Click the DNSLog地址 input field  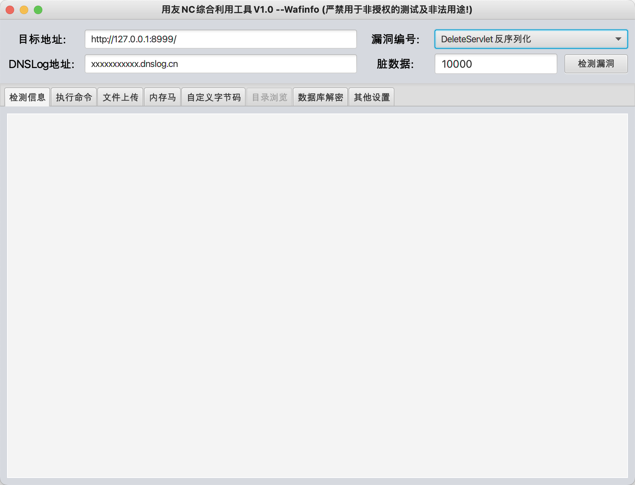point(220,64)
